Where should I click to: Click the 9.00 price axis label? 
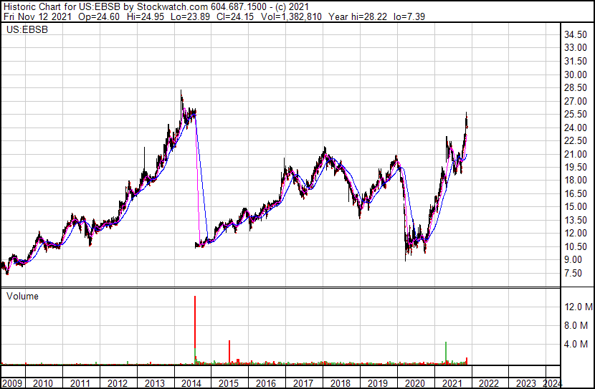tap(573, 260)
